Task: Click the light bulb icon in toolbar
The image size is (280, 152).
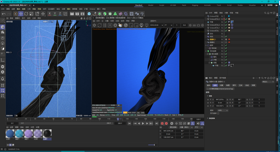Action: click(142, 14)
